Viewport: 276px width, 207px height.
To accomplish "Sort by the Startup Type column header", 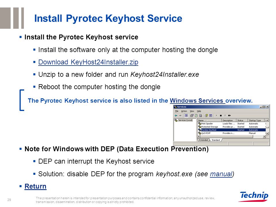I will 256,120.
